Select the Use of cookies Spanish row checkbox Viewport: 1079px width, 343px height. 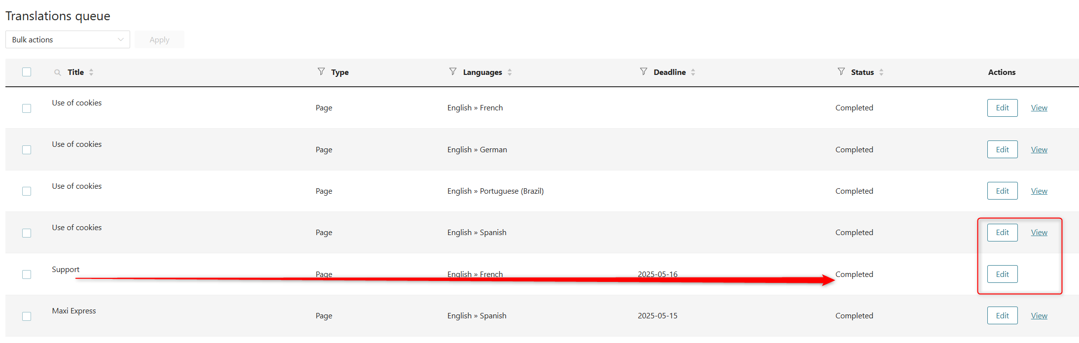tap(27, 233)
